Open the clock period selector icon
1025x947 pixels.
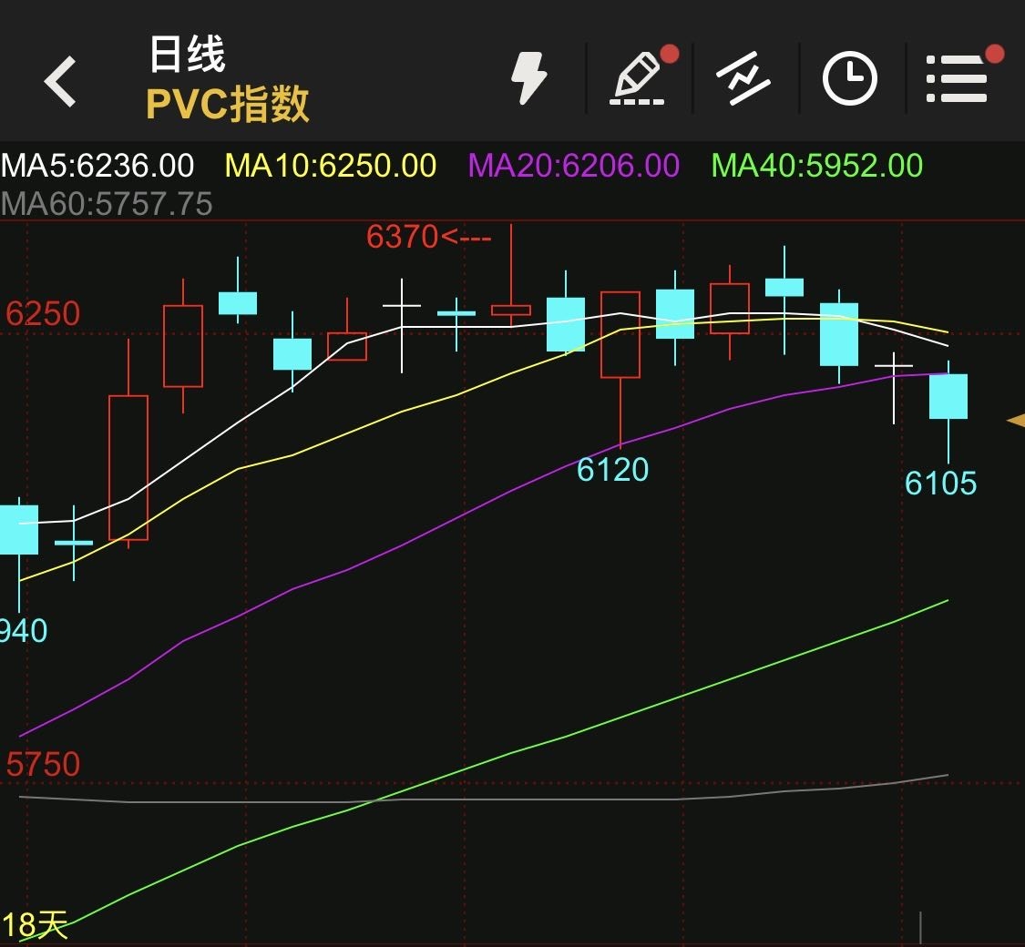pos(849,78)
